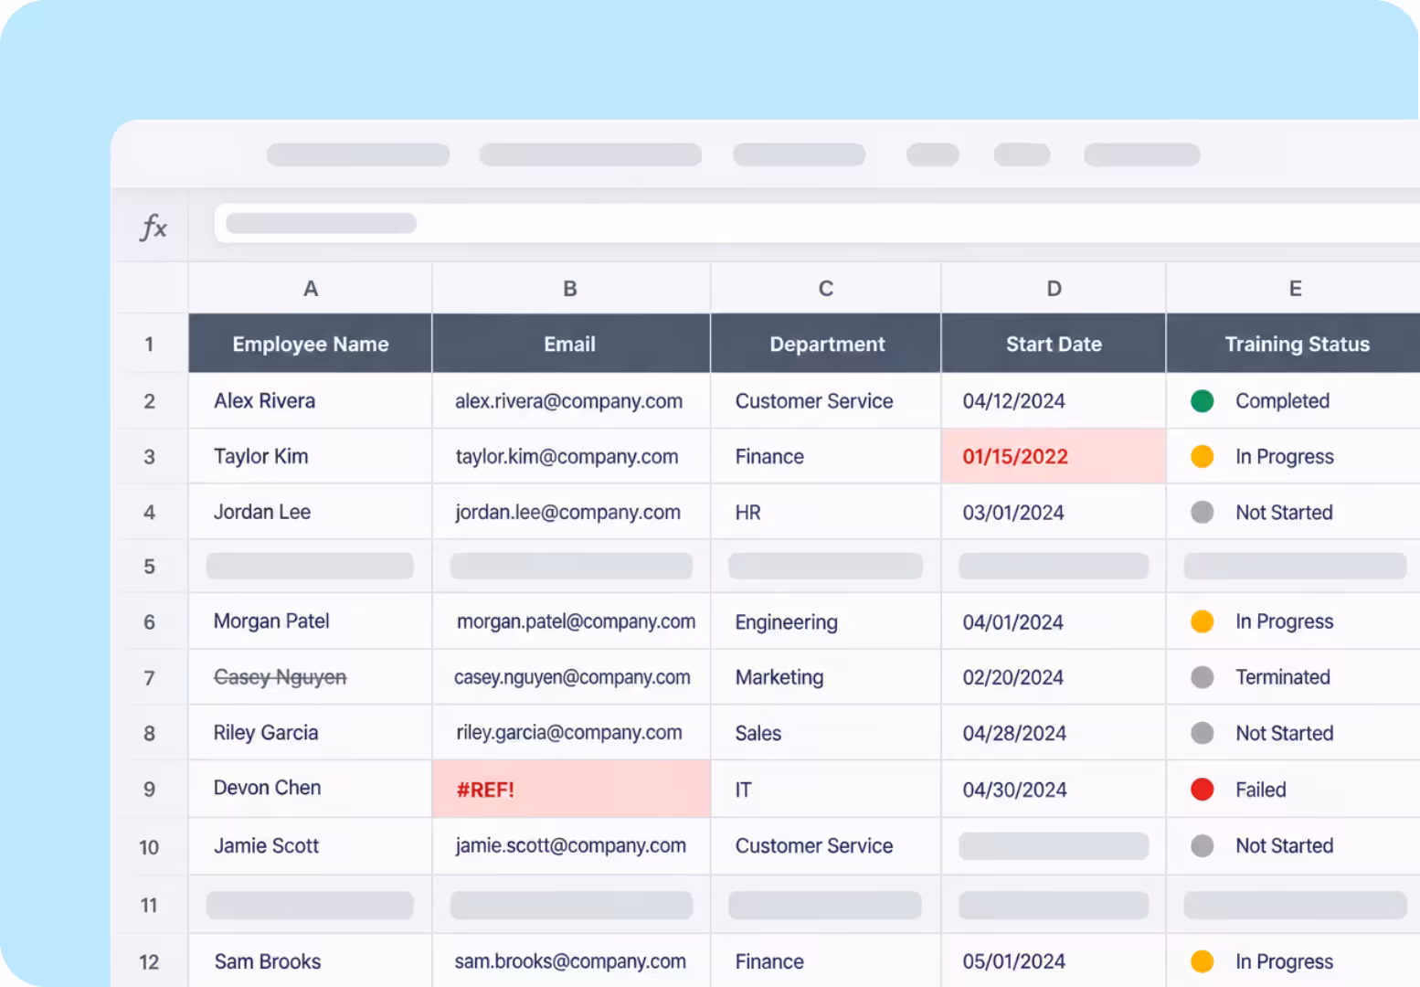Select column E header

click(x=1294, y=289)
